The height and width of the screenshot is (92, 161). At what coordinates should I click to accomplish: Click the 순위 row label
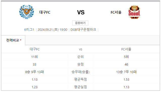point(80,57)
